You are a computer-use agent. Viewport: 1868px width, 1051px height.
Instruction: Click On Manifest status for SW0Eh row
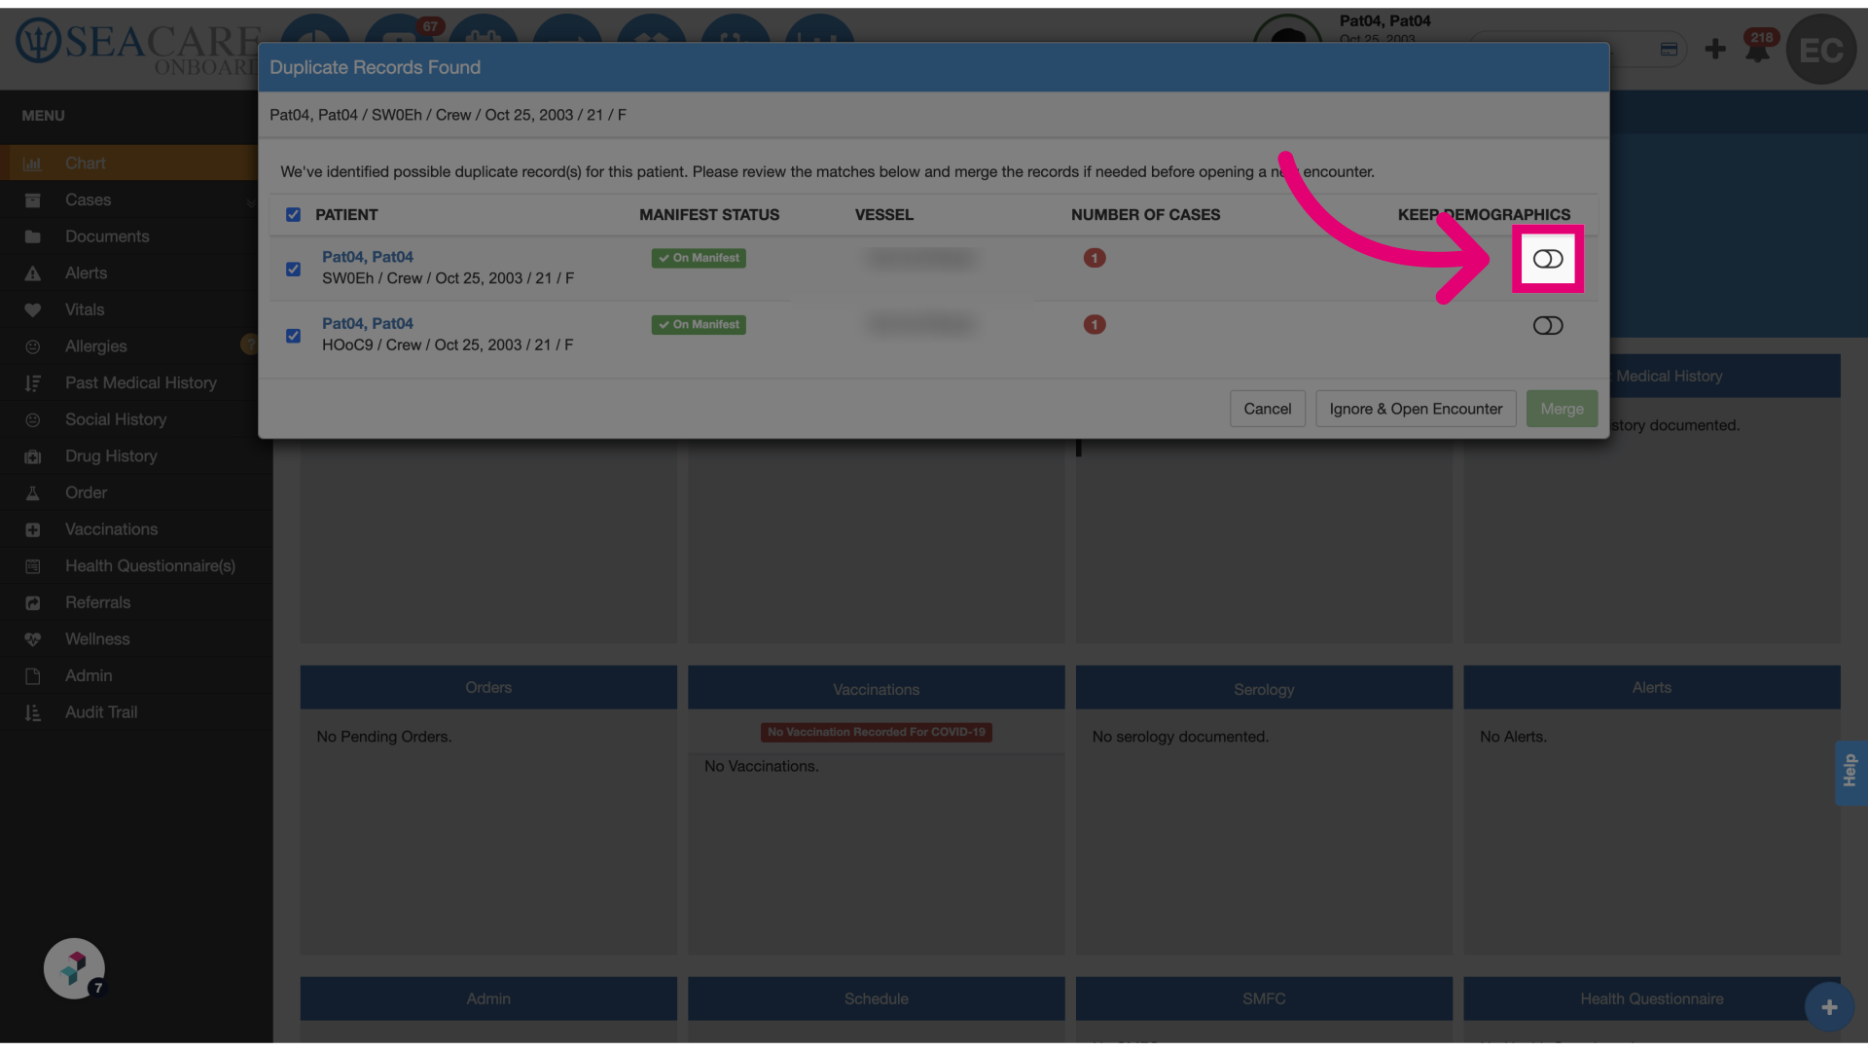point(699,258)
